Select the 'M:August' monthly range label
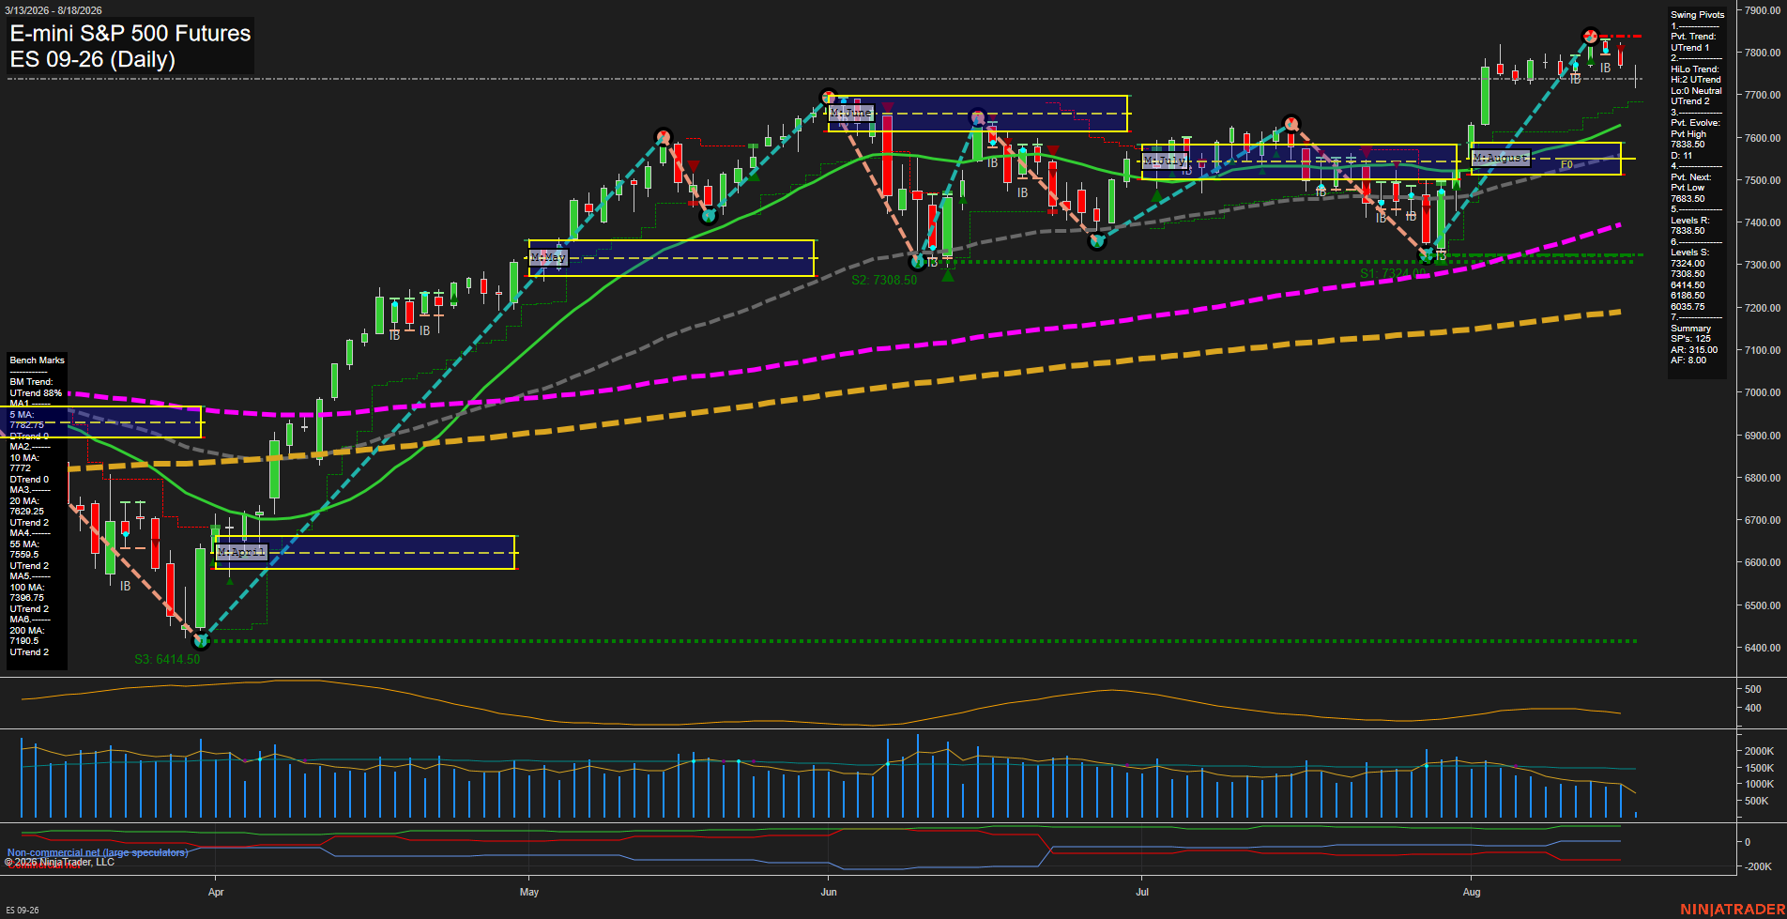1787x919 pixels. [x=1501, y=158]
